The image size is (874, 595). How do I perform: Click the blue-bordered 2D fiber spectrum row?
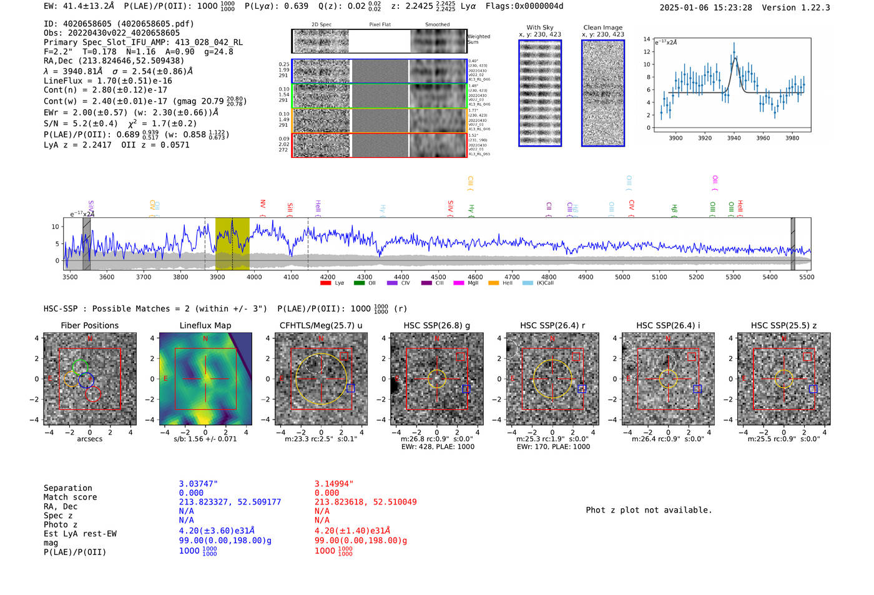(x=379, y=71)
